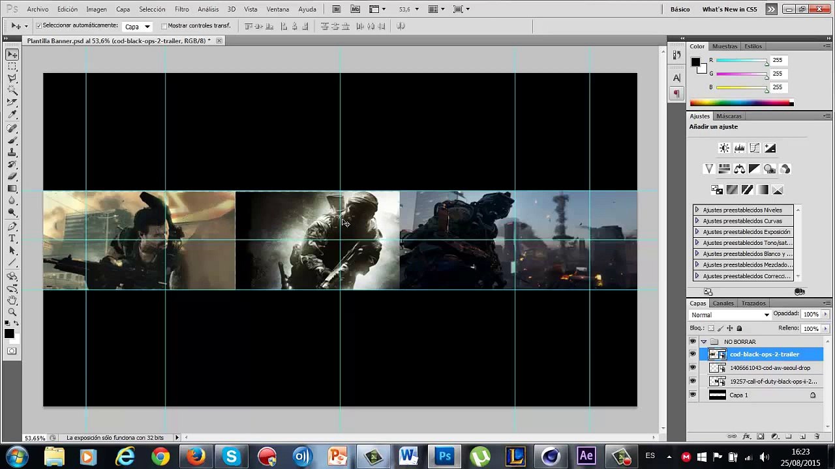835x469 pixels.
Task: Open the Filtro menu
Action: [182, 9]
